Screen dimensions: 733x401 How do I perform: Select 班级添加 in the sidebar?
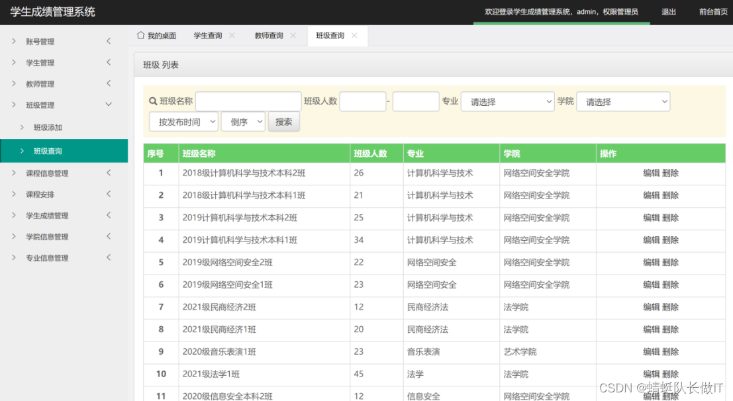(x=48, y=127)
